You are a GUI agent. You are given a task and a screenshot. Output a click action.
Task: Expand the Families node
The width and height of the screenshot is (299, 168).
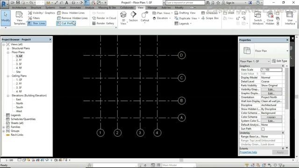pyautogui.click(x=4, y=127)
